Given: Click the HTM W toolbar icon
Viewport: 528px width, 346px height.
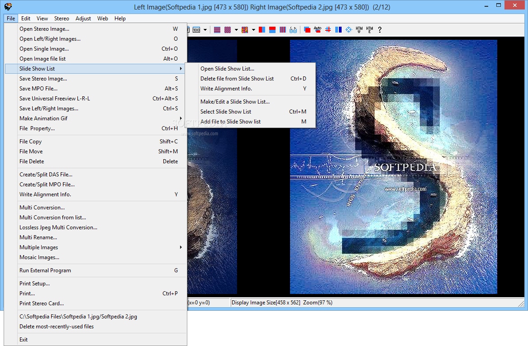Looking at the screenshot, I should [359, 29].
